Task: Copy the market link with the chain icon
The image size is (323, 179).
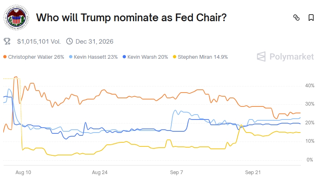Action: coord(296,18)
